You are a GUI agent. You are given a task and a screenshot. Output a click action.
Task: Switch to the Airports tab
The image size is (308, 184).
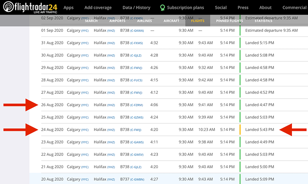click(x=117, y=21)
